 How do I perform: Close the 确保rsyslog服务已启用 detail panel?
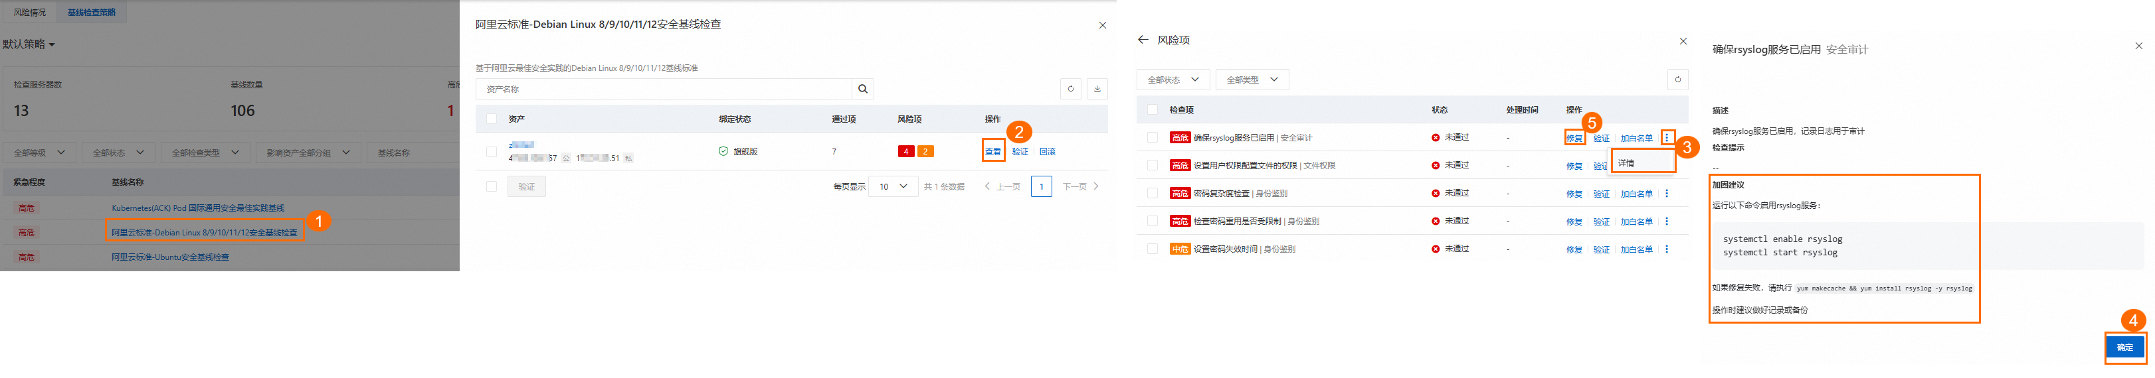pos(2139,46)
